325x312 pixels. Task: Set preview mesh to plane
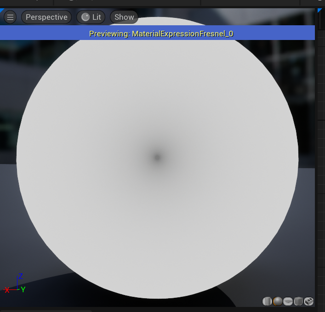point(288,301)
